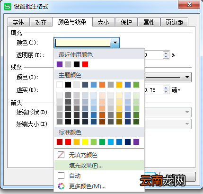
Task: Click the color wheel icon
Action: (x=61, y=186)
